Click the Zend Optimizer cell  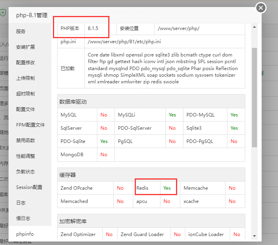[80, 234]
